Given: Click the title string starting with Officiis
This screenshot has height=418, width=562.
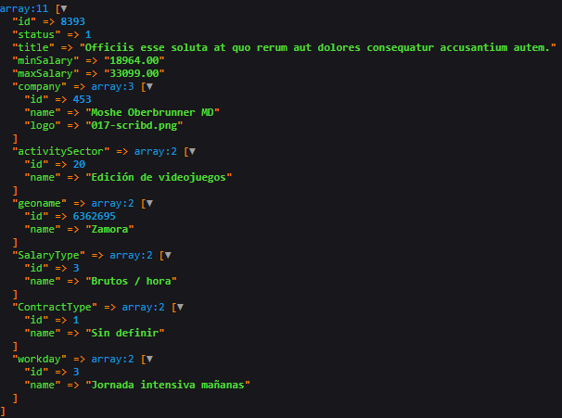Looking at the screenshot, I should pos(317,47).
